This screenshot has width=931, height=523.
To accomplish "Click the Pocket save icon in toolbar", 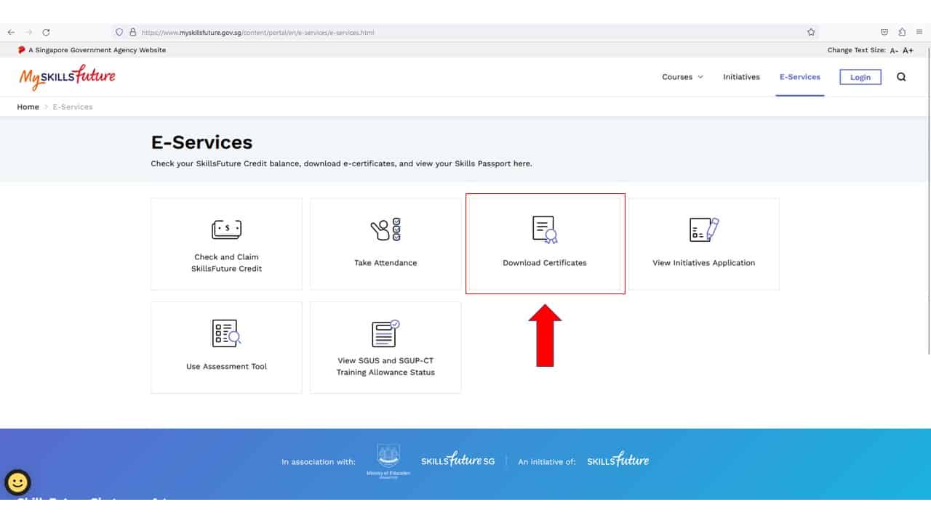I will point(884,32).
